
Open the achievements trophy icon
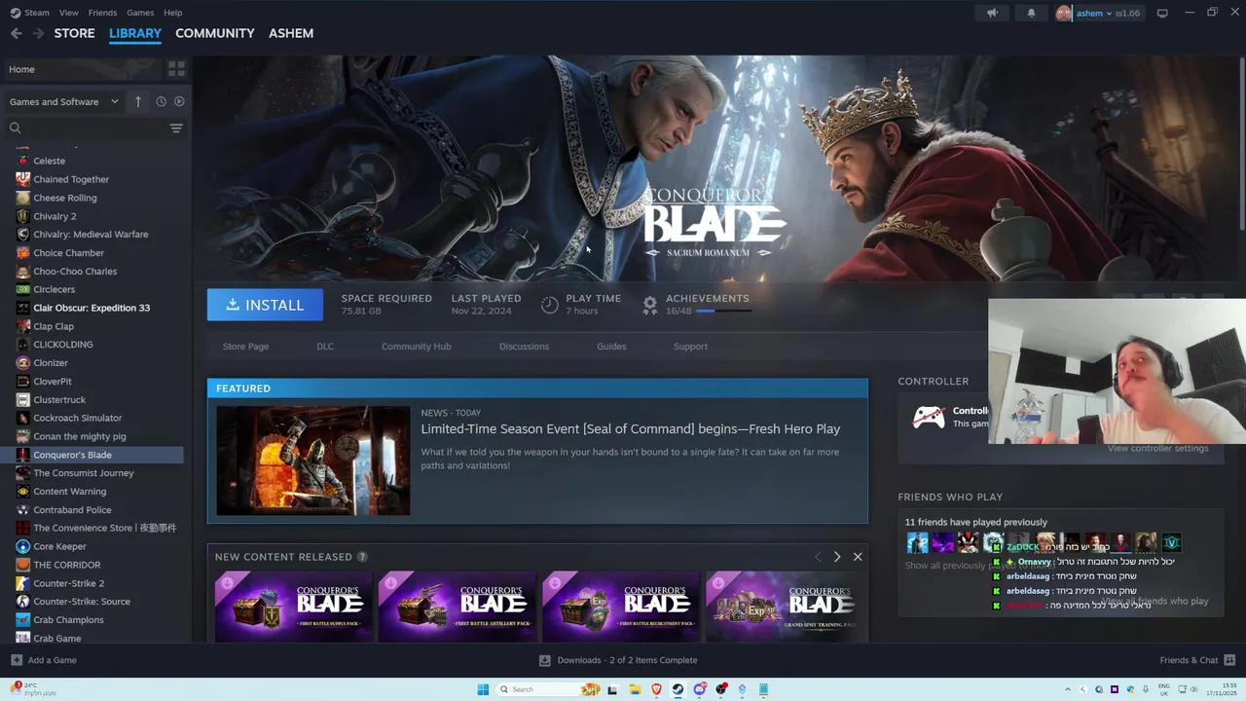[x=650, y=305]
